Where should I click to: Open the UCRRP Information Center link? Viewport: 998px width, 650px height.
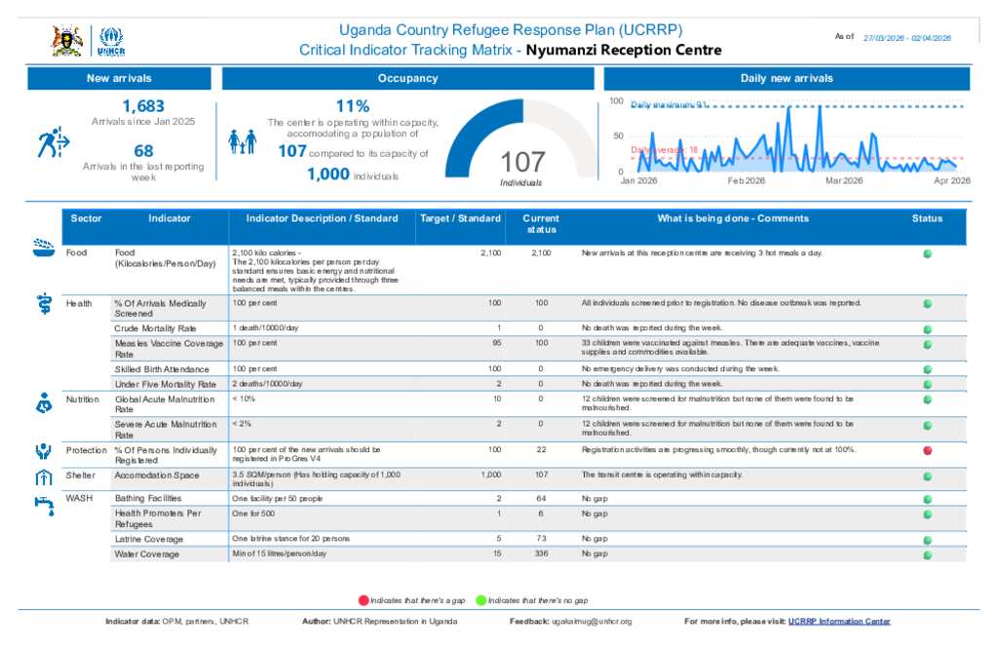839,621
